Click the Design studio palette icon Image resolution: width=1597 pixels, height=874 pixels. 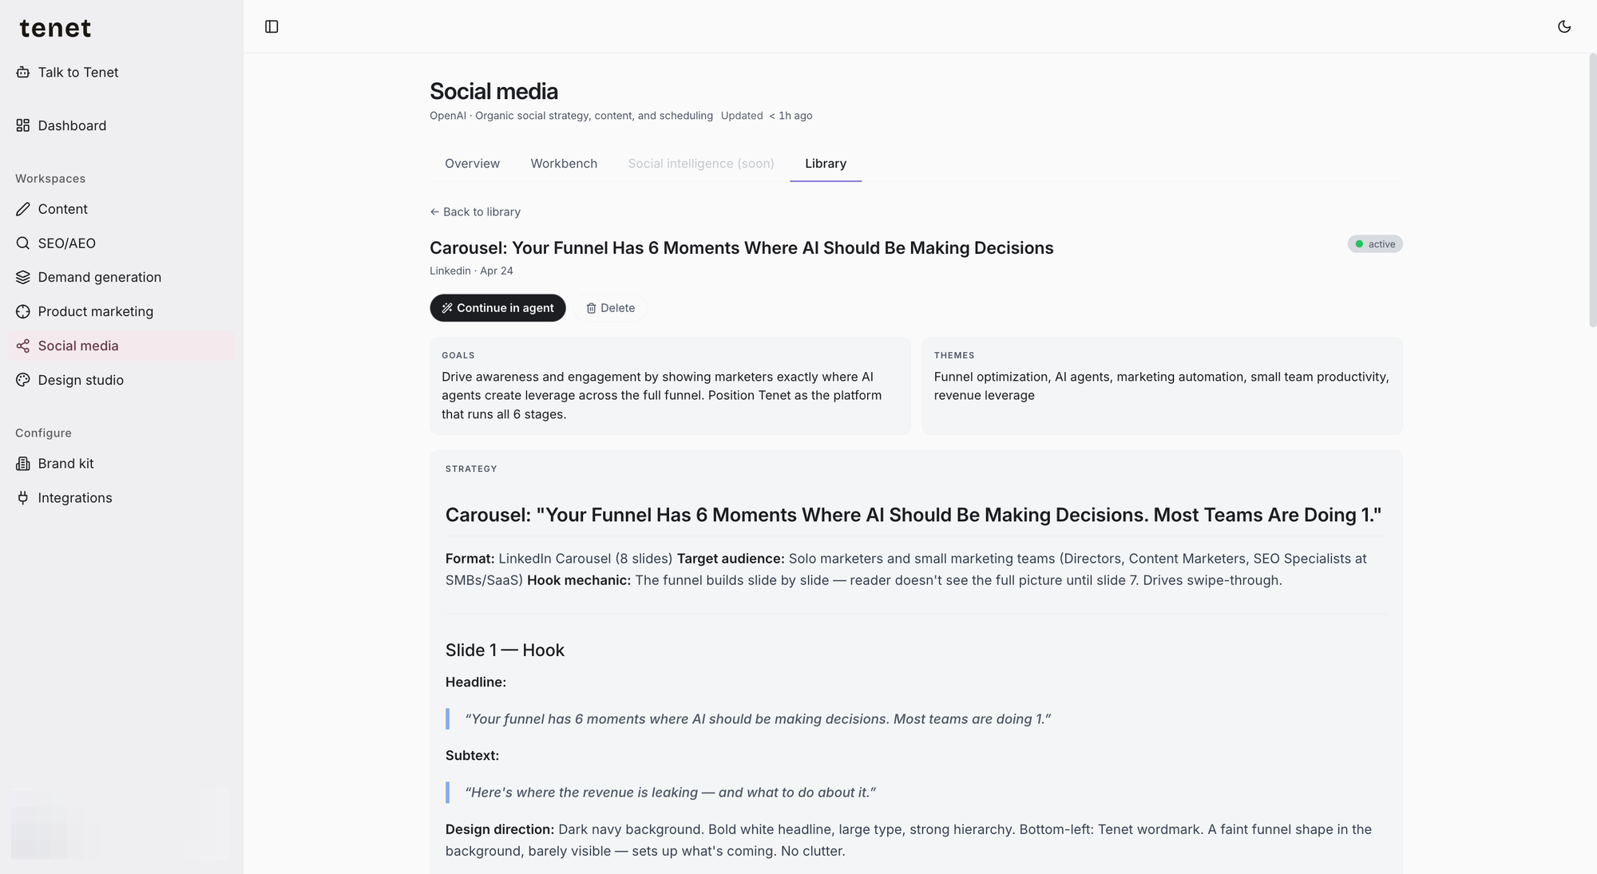pyautogui.click(x=23, y=380)
